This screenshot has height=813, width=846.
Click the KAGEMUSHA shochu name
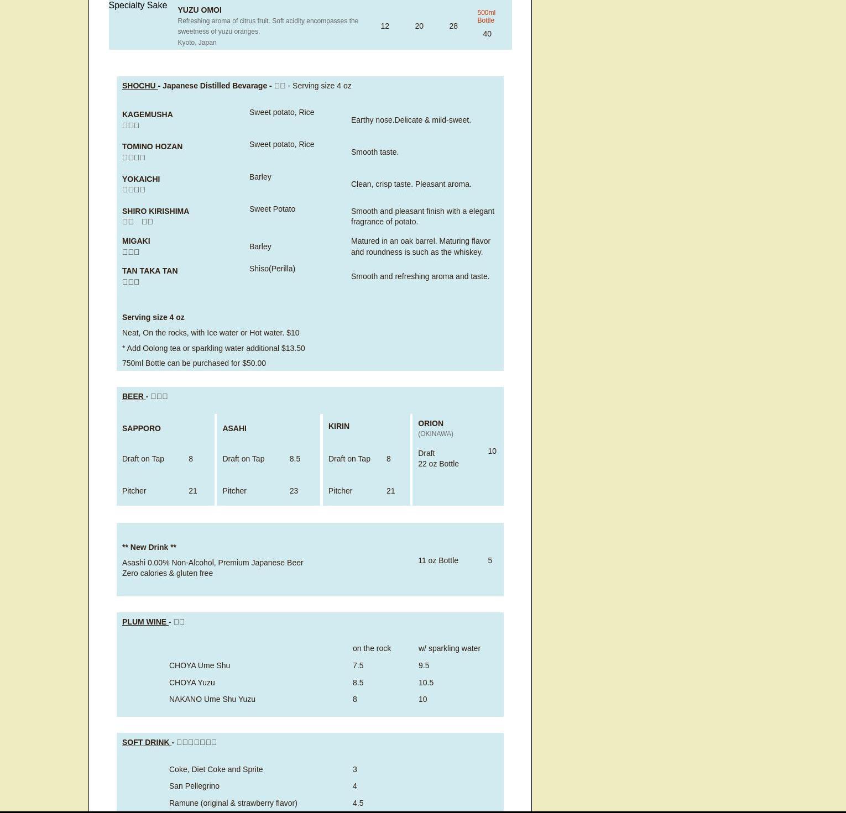(x=148, y=114)
